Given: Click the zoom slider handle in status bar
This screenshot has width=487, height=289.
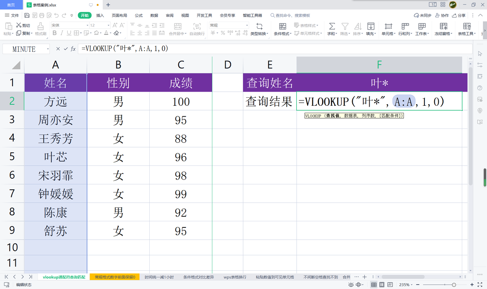Looking at the screenshot, I should pos(454,285).
